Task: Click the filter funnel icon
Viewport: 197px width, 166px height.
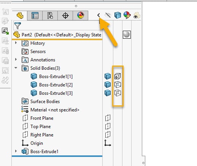Action: 17,26
